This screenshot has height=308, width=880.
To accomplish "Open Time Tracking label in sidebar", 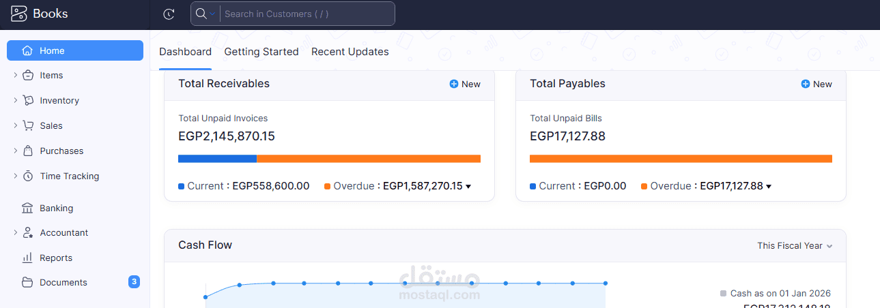I will click(x=70, y=176).
